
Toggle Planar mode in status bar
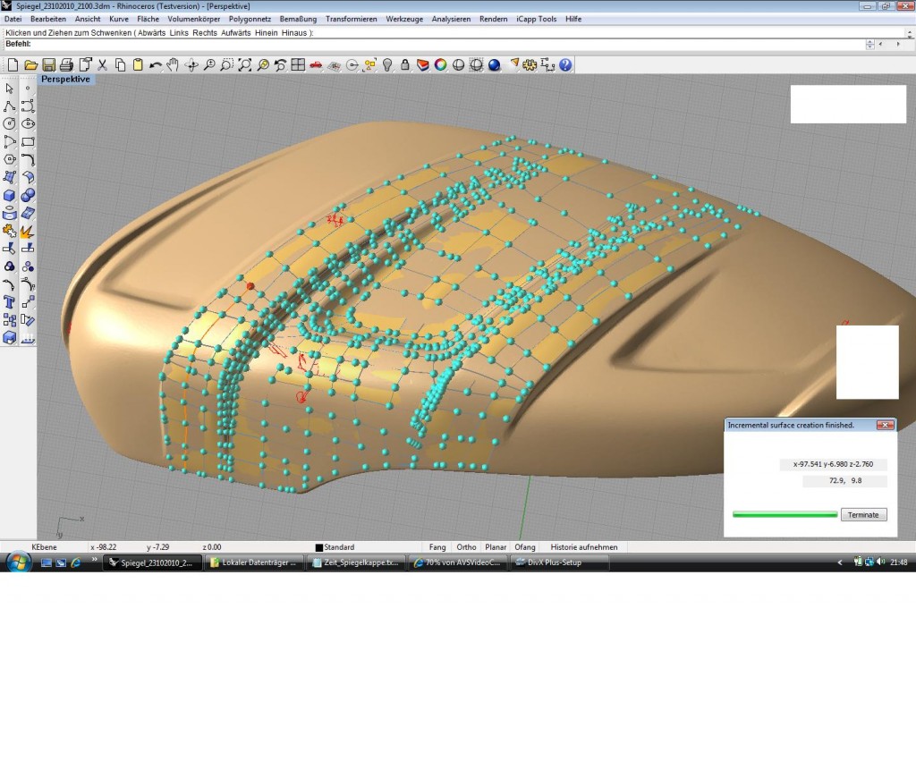pyautogui.click(x=495, y=547)
